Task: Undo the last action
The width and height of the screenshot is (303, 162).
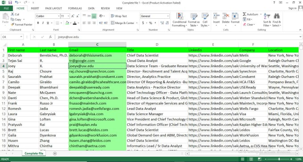Action: click(x=16, y=3)
